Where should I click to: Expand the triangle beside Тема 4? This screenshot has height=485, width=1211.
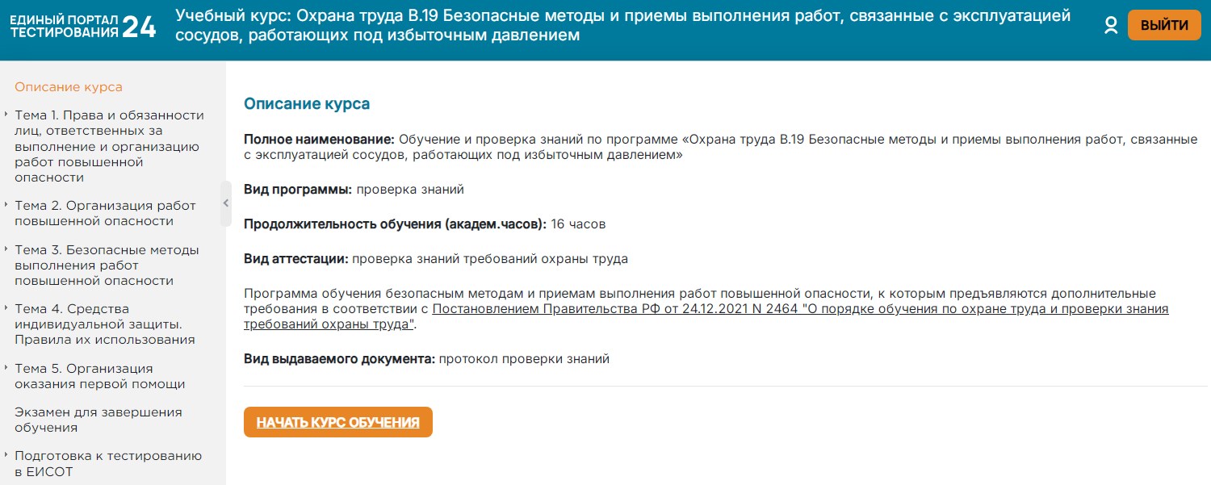6,308
